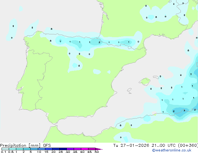Select the 35–40 mm violet legend swatch
The height and width of the screenshot is (153, 198).
[77, 149]
